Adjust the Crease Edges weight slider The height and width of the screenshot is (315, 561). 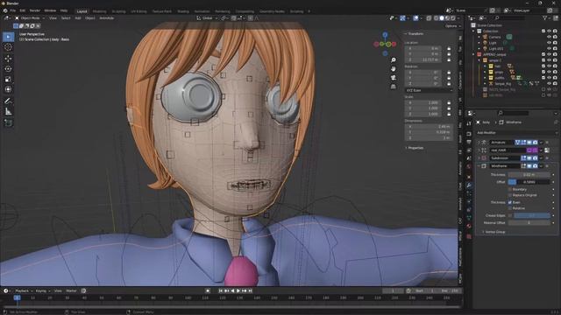click(532, 215)
